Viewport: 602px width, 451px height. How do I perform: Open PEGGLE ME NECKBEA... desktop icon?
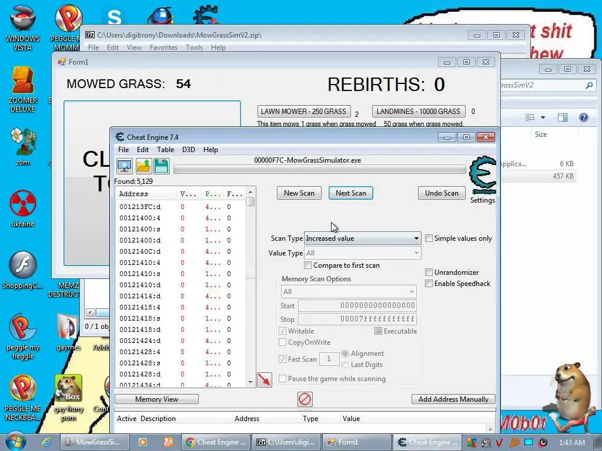tap(23, 398)
